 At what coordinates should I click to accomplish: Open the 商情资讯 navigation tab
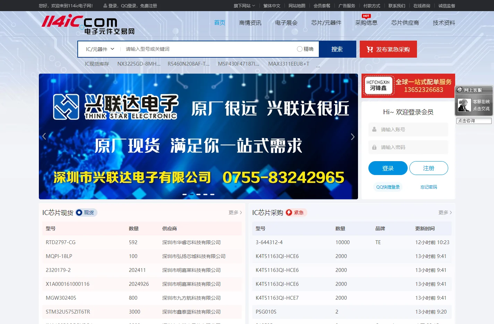click(250, 23)
